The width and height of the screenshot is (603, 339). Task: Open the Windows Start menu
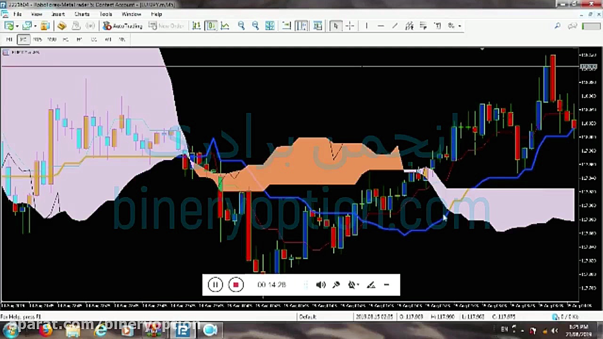pyautogui.click(x=10, y=330)
